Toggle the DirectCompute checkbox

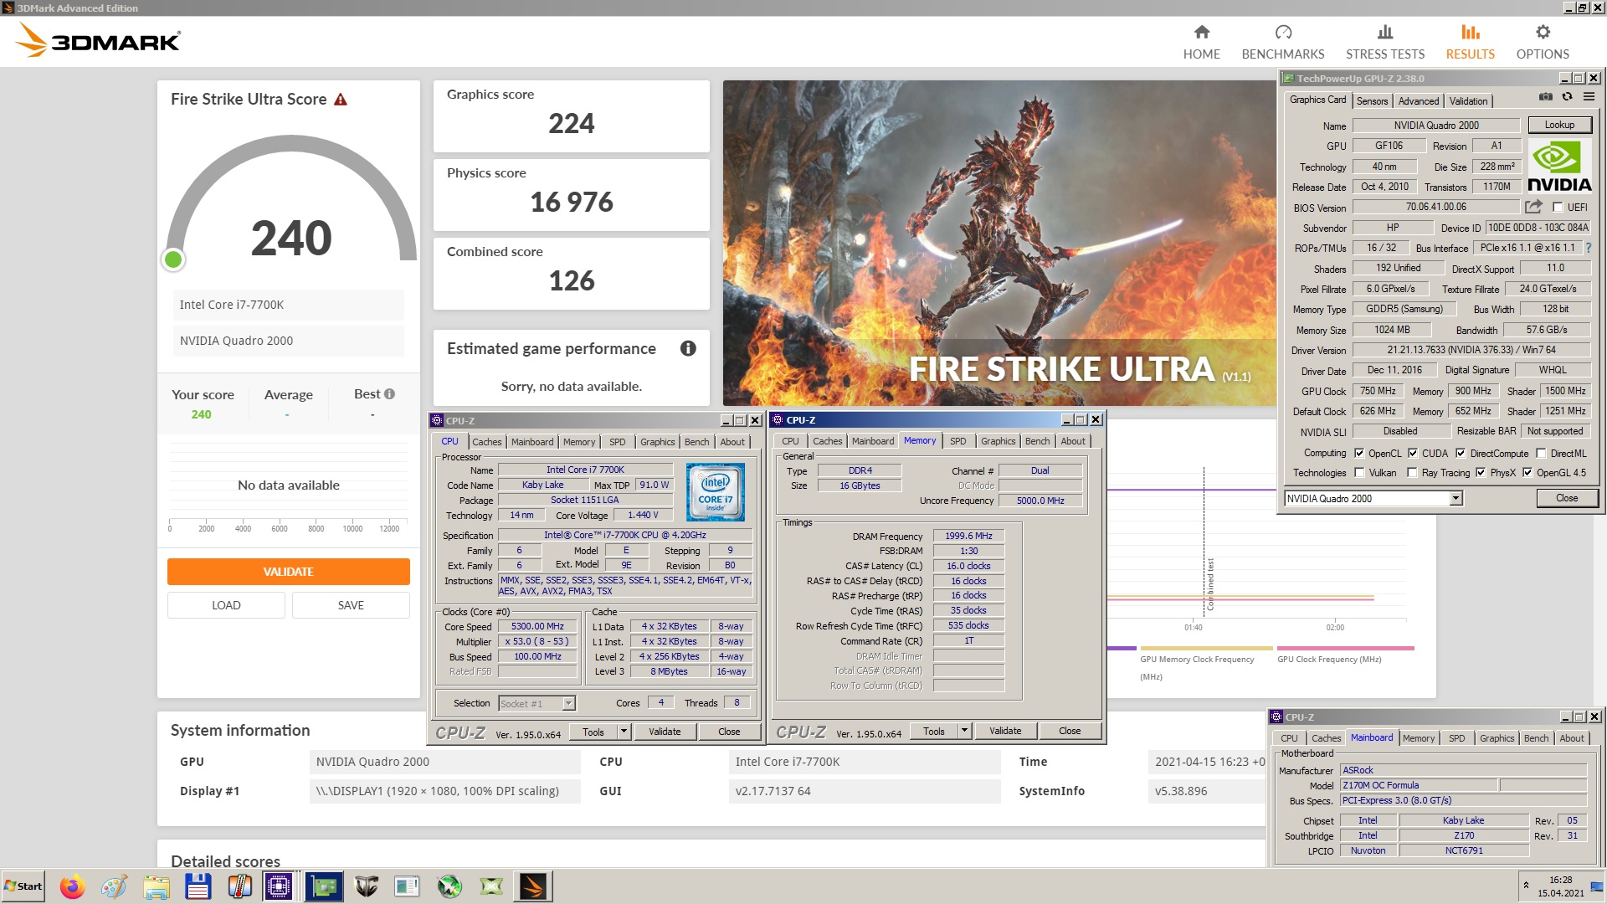(x=1461, y=453)
